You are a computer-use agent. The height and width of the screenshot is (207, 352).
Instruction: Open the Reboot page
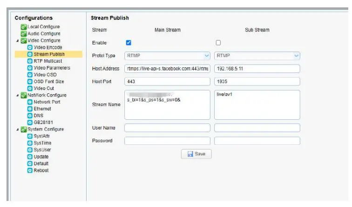click(x=41, y=170)
